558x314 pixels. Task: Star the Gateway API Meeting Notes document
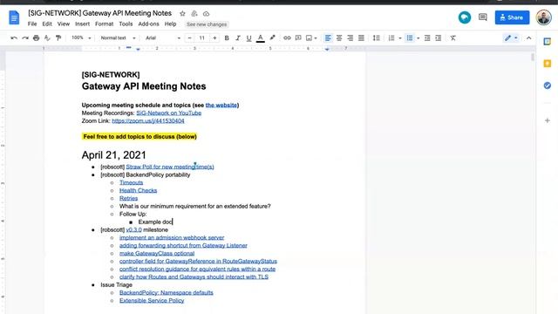[x=182, y=14]
